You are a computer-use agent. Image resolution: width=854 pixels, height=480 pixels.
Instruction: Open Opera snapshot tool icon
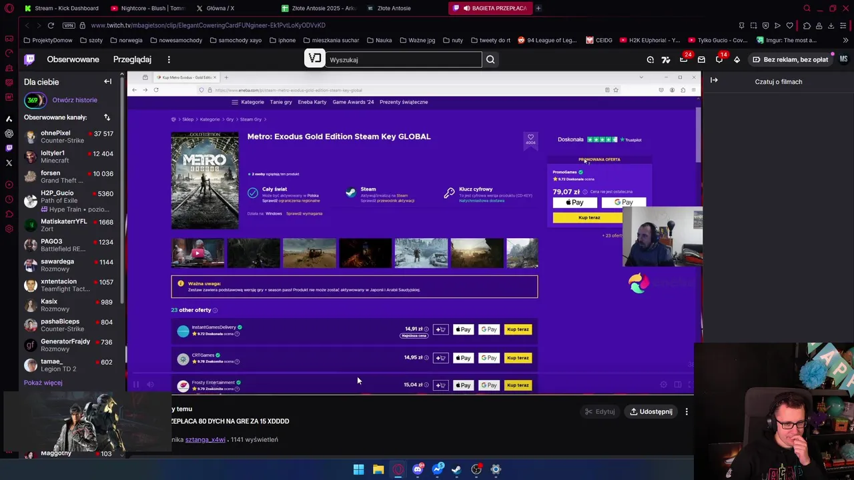click(x=753, y=25)
